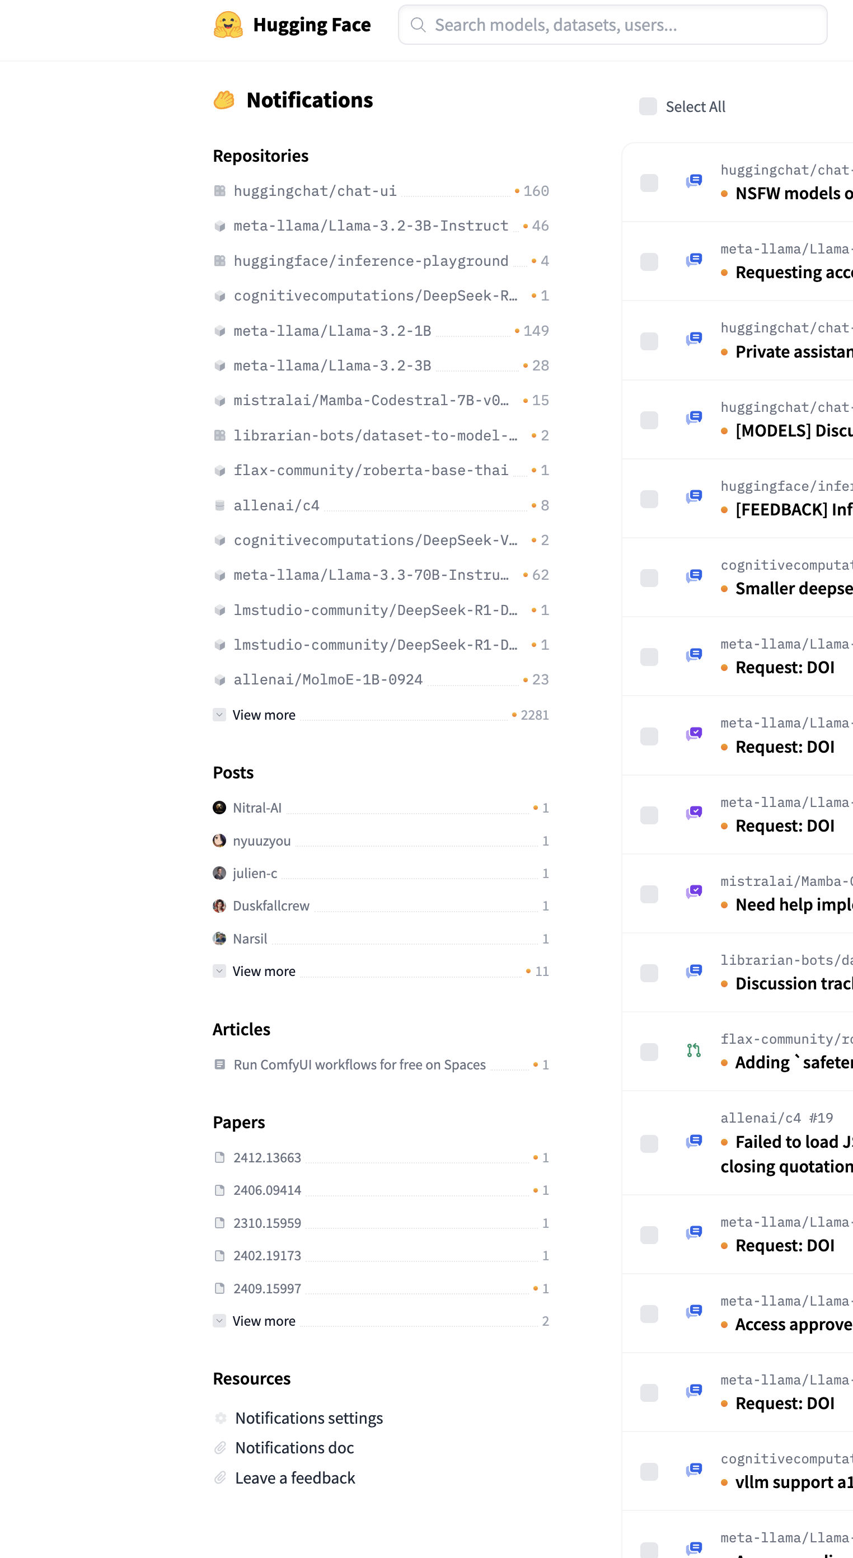This screenshot has height=1558, width=853.
Task: Select the checkbox beside the Smaller deepseek notification
Action: pos(649,578)
